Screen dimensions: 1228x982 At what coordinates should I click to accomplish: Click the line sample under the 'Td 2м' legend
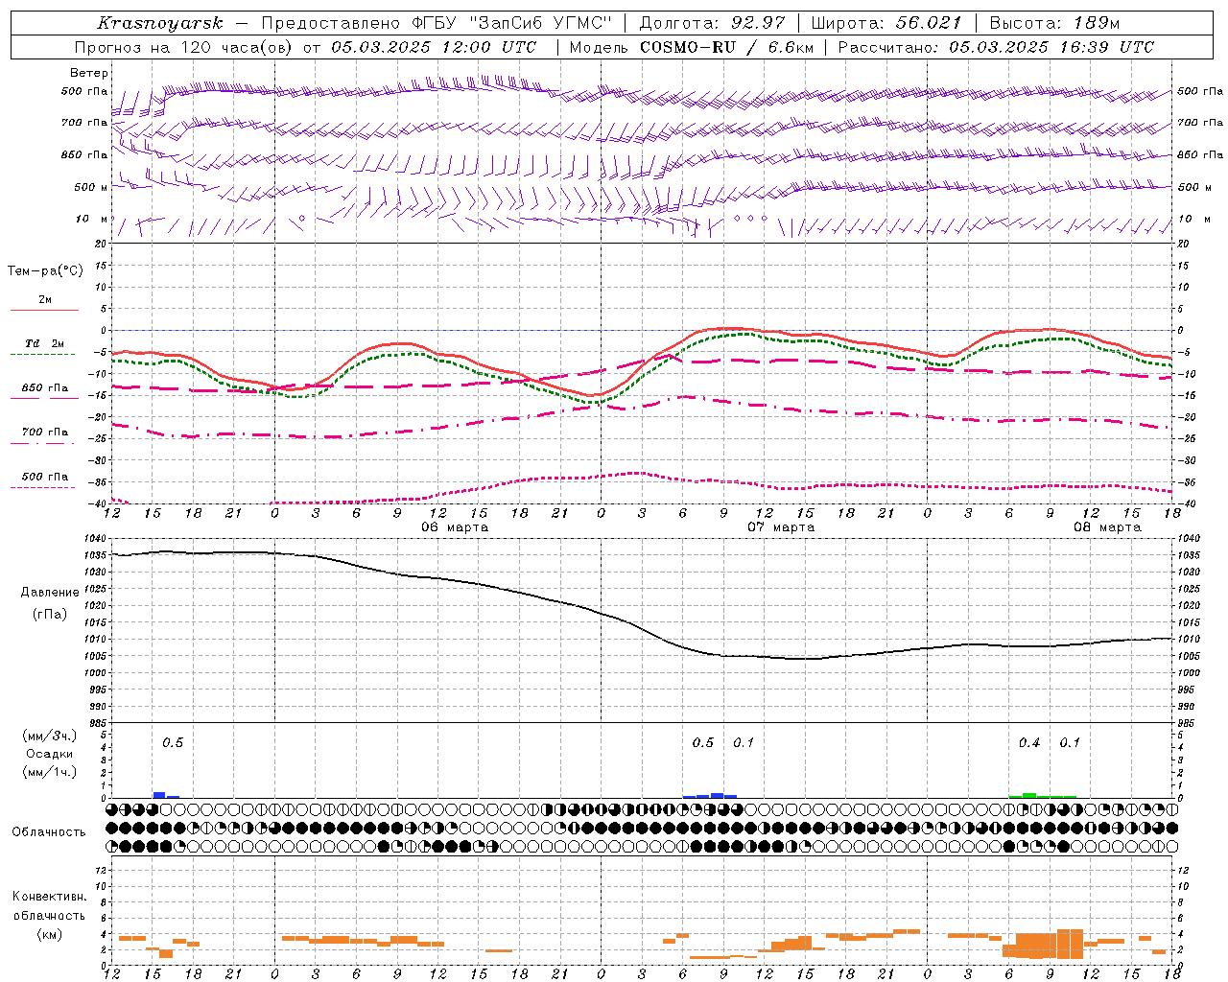(43, 355)
